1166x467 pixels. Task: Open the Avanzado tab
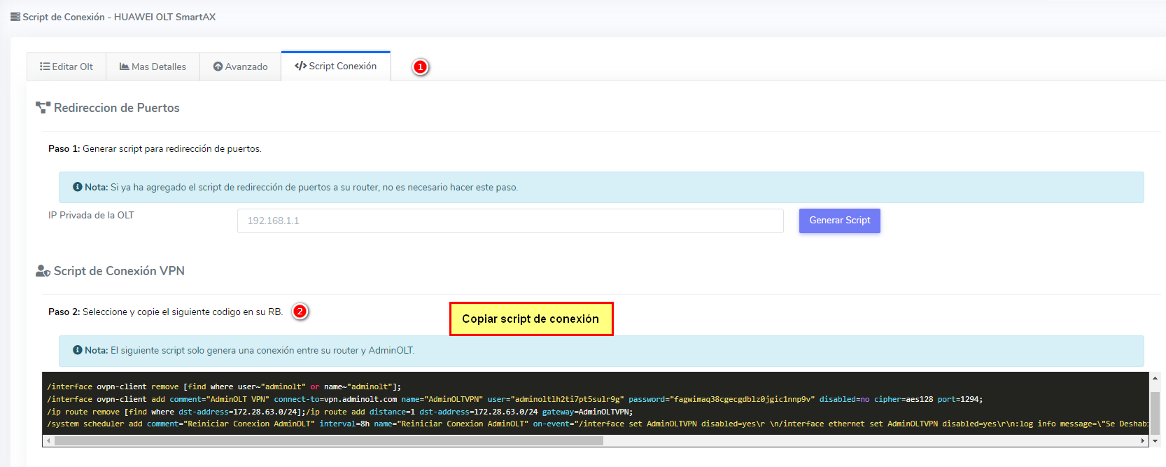point(240,67)
